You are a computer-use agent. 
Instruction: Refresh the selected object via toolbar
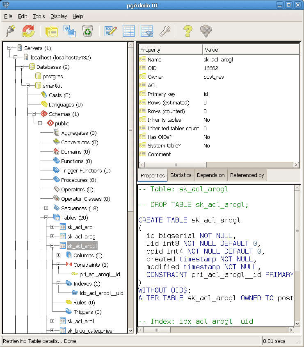pos(28,31)
